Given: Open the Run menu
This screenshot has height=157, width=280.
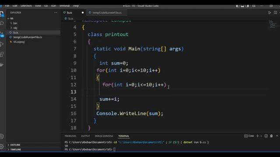Looking at the screenshot, I should point(53,6).
